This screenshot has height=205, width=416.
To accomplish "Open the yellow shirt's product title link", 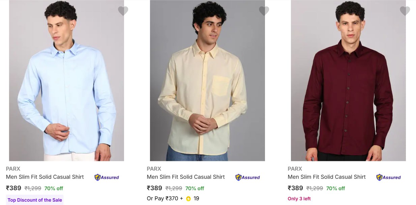I will click(x=186, y=177).
